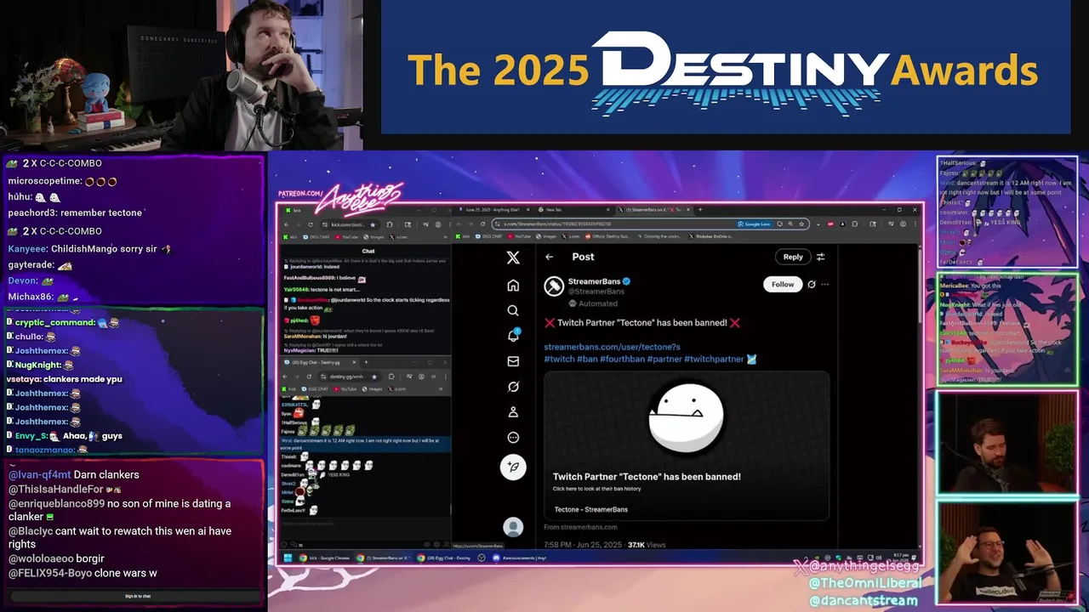This screenshot has width=1089, height=612.
Task: Open the Windows Start button
Action: coord(289,558)
